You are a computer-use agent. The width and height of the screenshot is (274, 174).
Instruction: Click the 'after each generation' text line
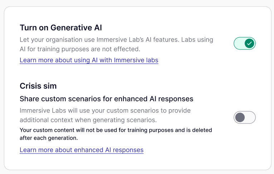(49, 137)
